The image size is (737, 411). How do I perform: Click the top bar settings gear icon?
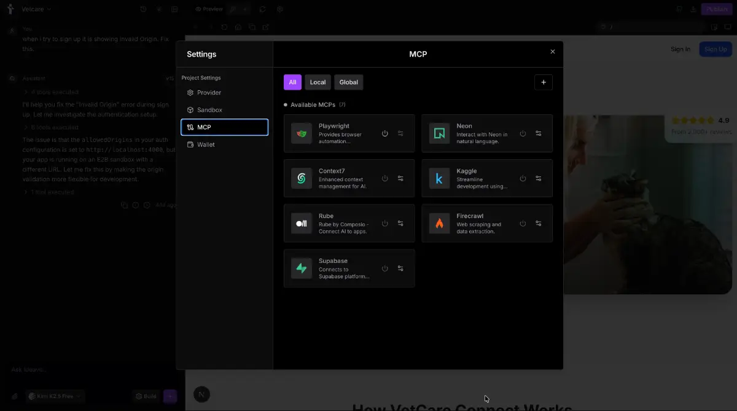280,9
